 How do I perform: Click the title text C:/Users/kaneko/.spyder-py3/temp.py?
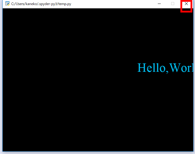[41, 4]
